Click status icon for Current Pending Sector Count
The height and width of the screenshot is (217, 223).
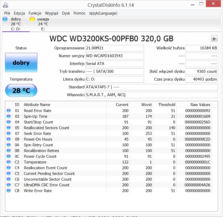[9, 173]
